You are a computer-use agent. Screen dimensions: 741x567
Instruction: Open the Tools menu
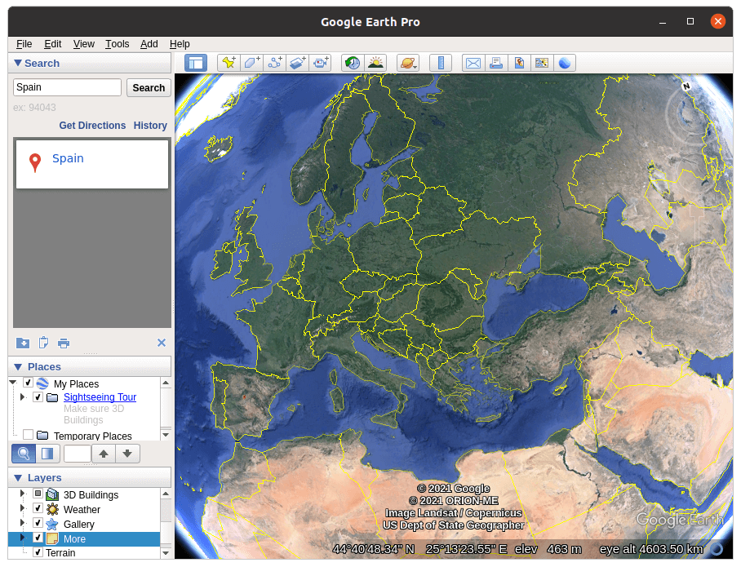coord(117,44)
